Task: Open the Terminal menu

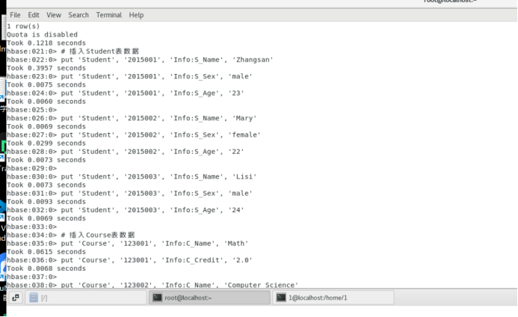Action: point(109,15)
